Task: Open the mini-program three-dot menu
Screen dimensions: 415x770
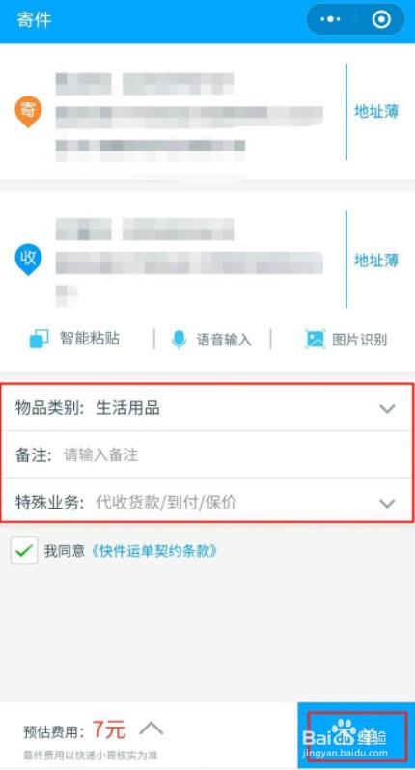Action: click(x=330, y=19)
